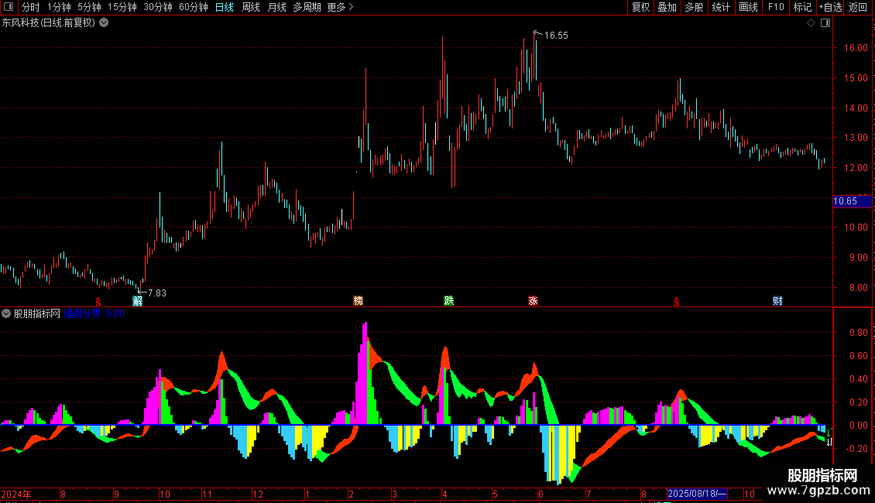The width and height of the screenshot is (875, 503).
Task: Click the 0.80 indicator axis label
Action: [858, 333]
